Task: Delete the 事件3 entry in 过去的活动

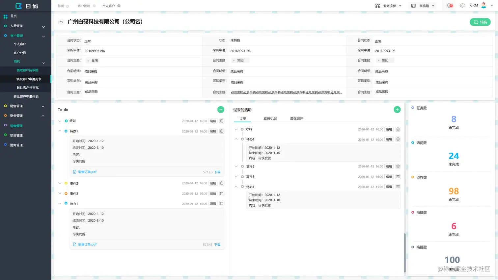Action: click(x=398, y=177)
